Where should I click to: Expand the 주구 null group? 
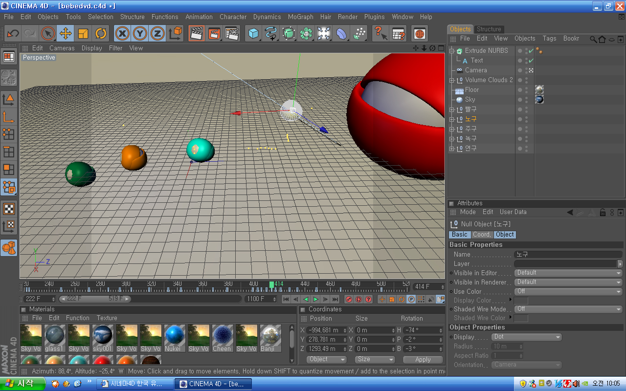452,129
